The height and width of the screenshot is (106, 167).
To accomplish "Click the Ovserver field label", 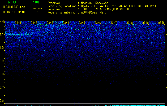I will [54, 3].
